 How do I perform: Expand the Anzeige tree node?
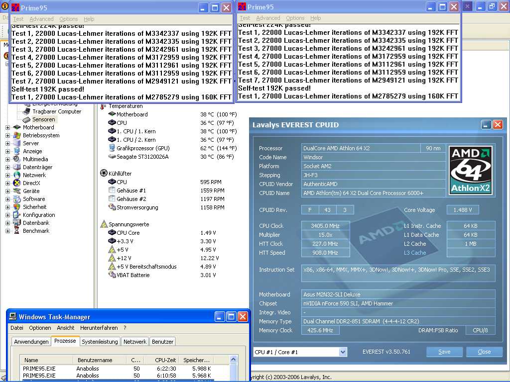[x=7, y=151]
